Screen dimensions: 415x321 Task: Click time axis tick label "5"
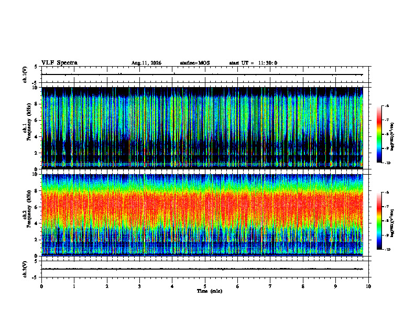(205, 286)
